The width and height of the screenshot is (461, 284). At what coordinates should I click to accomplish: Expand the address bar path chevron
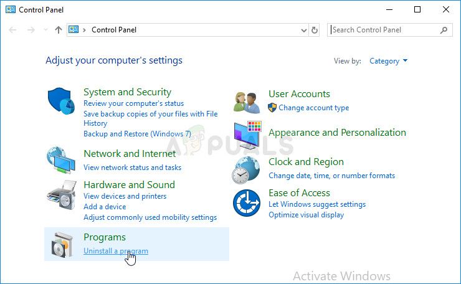[x=84, y=30]
